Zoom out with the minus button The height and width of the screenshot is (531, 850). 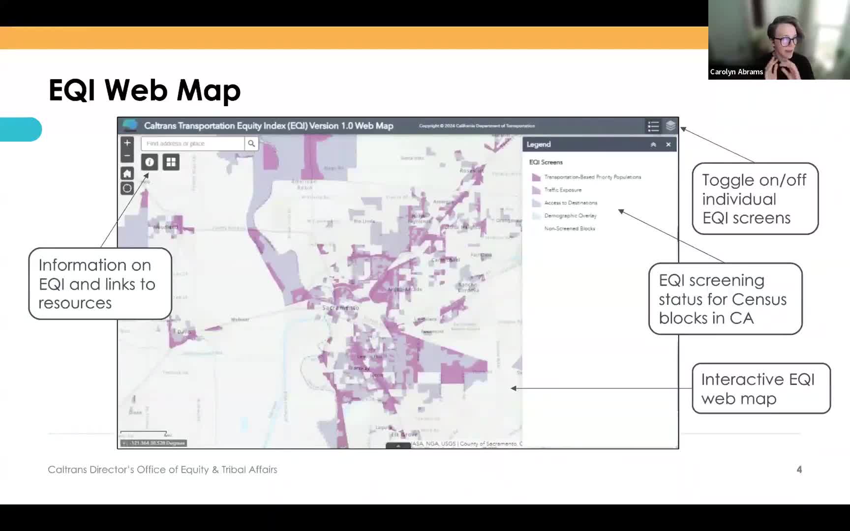coord(127,155)
